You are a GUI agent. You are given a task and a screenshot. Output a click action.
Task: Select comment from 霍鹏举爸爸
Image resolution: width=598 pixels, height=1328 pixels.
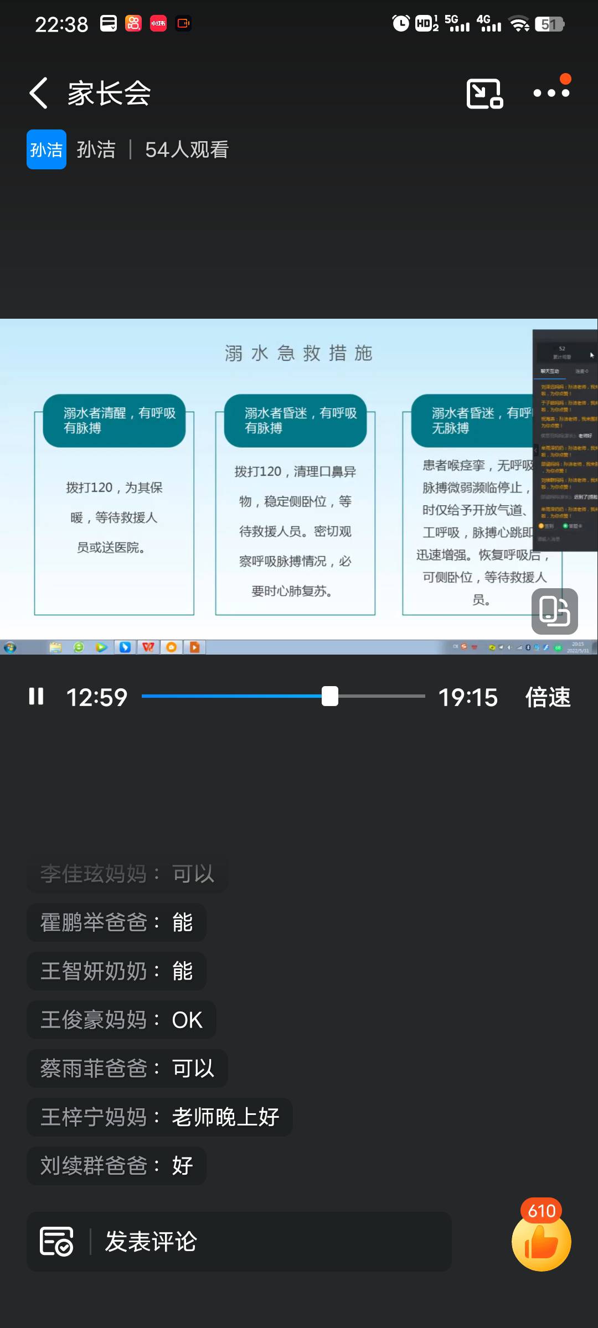click(x=116, y=922)
